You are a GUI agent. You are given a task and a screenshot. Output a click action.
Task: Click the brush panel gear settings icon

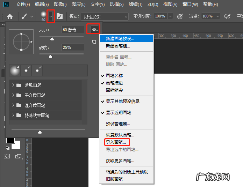[x=94, y=29]
